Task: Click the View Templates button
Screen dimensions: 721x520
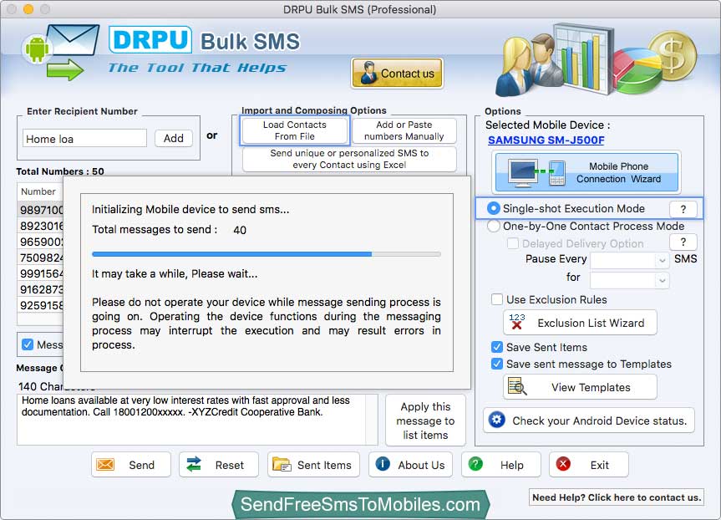Action: [581, 387]
